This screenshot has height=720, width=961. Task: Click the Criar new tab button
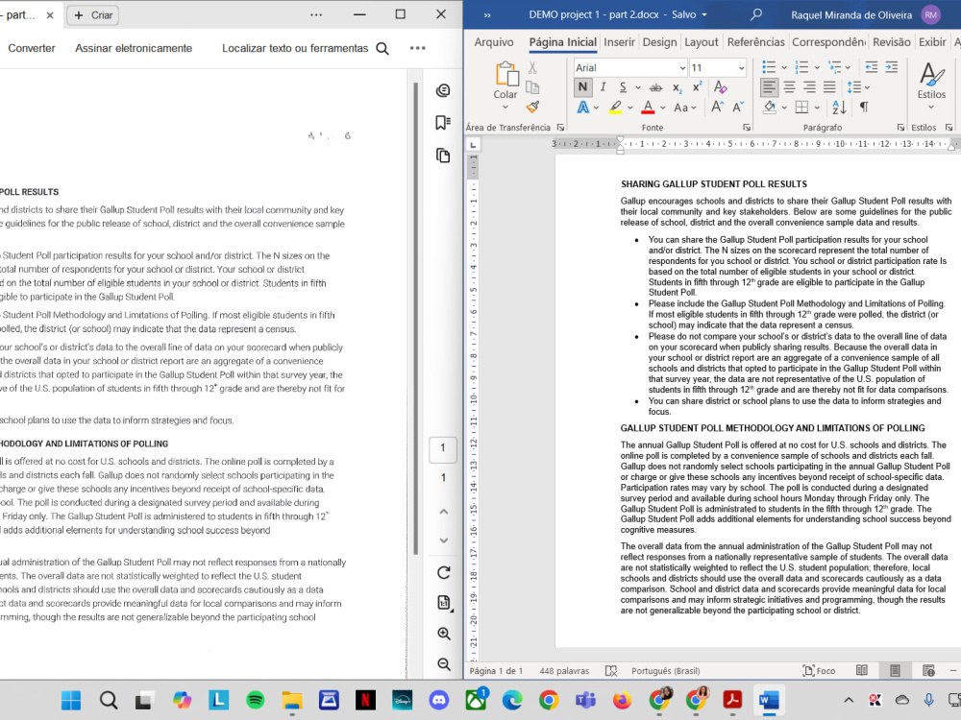[92, 15]
